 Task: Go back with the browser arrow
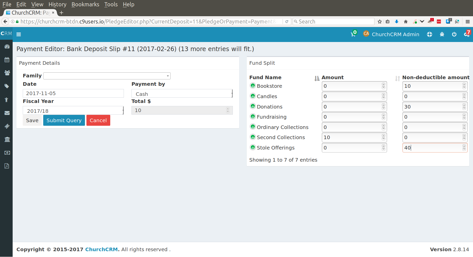click(x=5, y=22)
